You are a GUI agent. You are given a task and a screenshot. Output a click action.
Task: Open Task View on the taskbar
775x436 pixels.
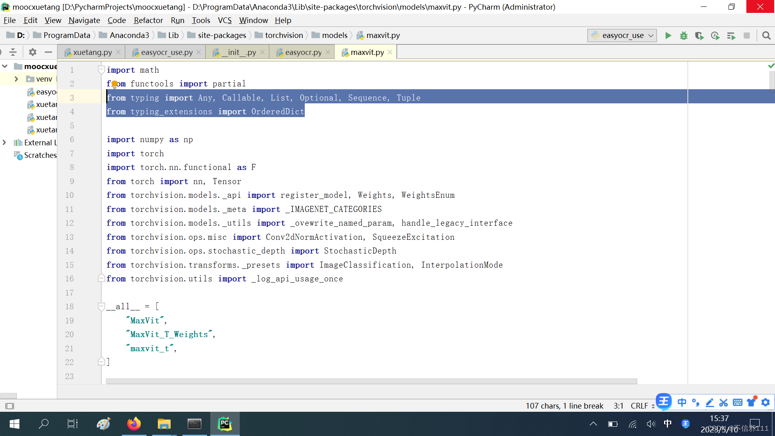tap(73, 424)
